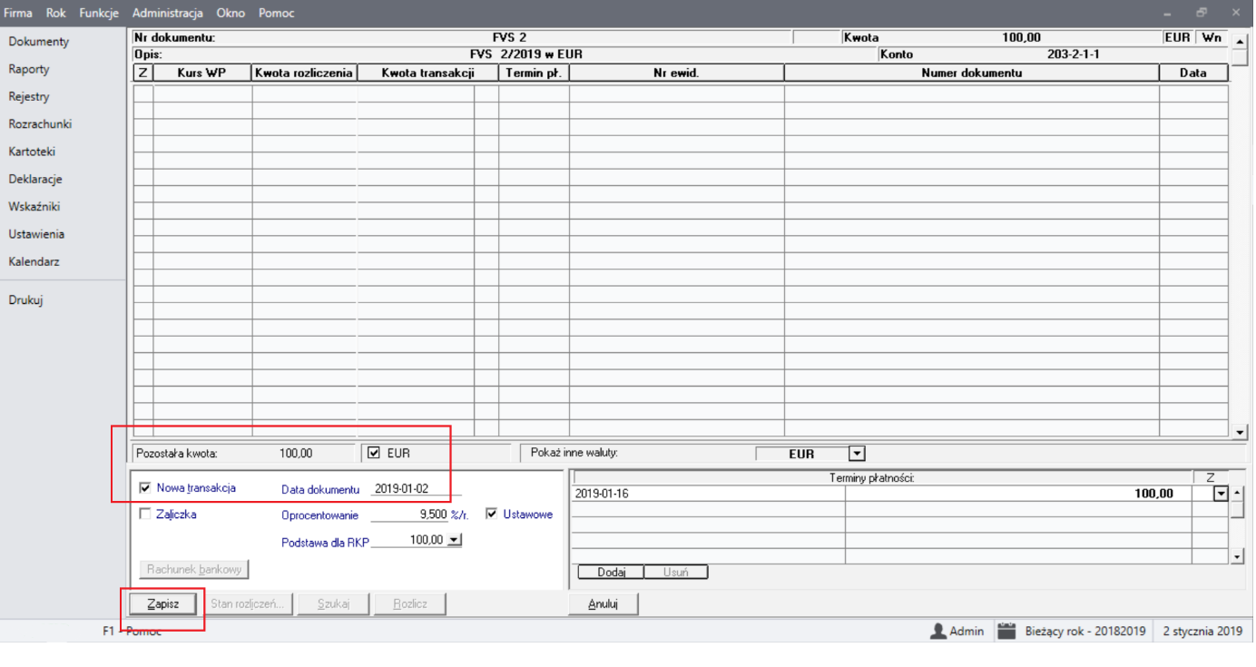This screenshot has height=667, width=1256.
Task: Click the Szukaj button
Action: click(334, 603)
